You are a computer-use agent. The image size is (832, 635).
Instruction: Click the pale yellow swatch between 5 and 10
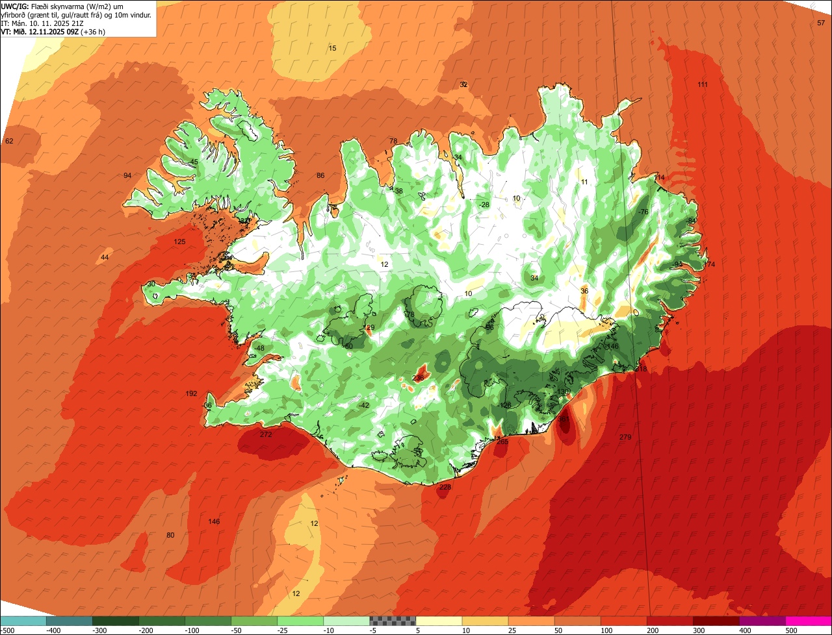click(x=438, y=621)
